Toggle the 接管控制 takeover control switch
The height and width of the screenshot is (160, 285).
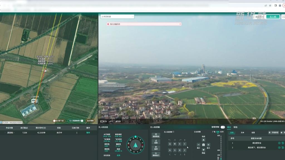(223, 127)
